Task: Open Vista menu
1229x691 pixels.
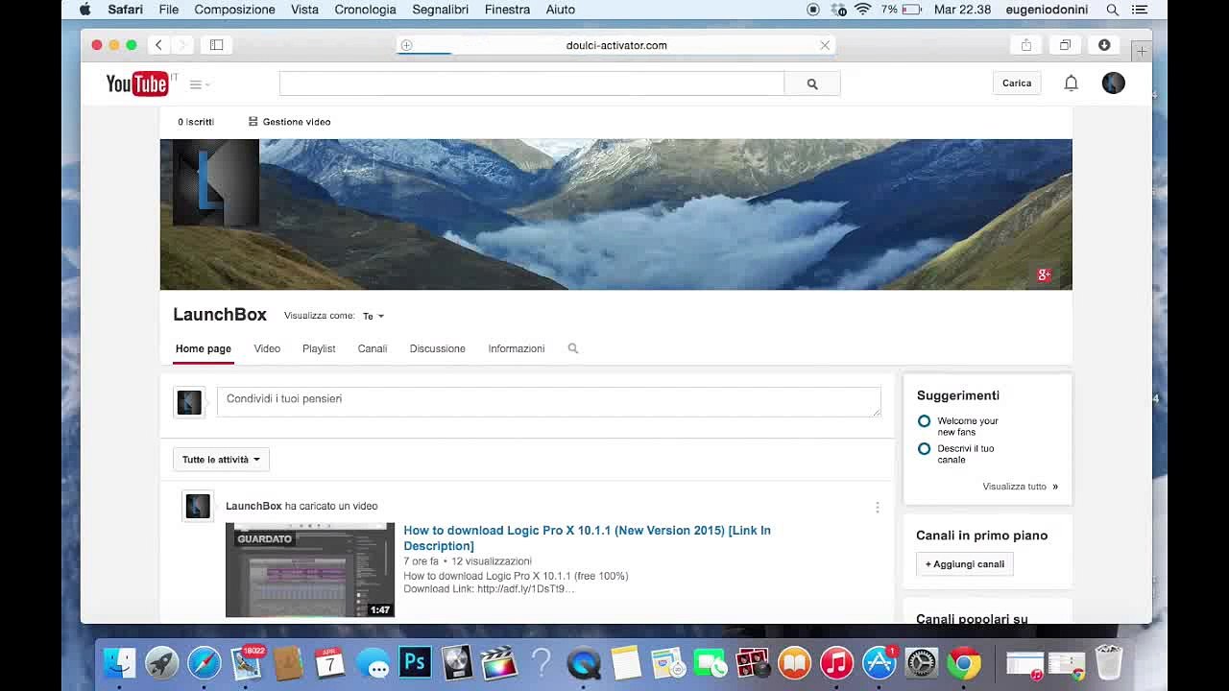Action: pos(304,10)
